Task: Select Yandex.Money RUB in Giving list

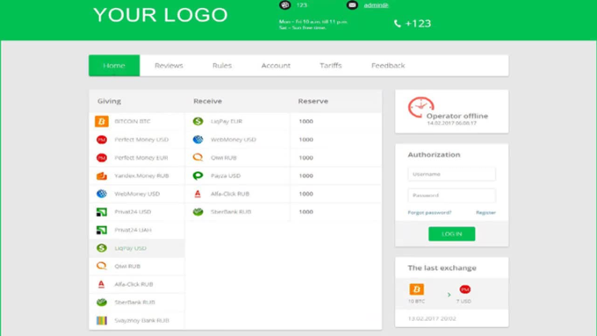Action: (x=141, y=175)
